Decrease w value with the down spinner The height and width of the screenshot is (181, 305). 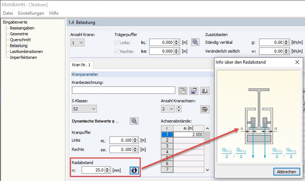286,53
